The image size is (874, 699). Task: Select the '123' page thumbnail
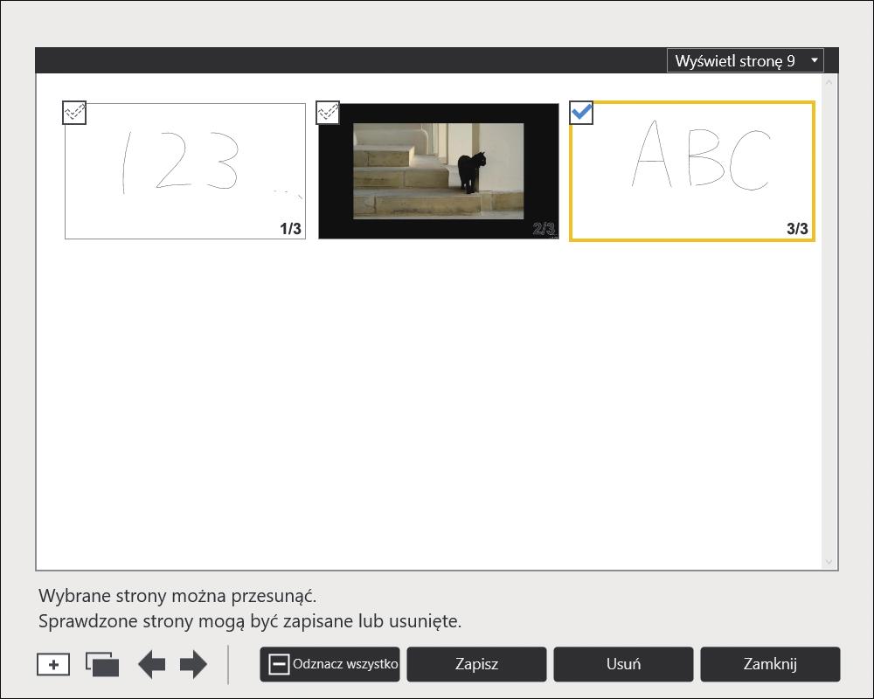pos(185,171)
